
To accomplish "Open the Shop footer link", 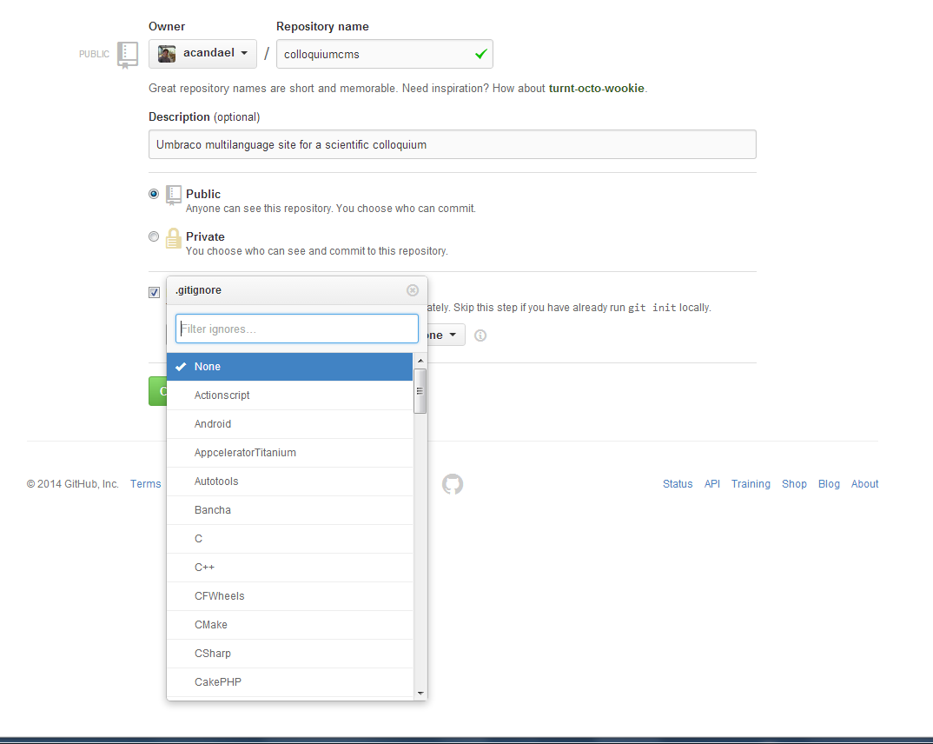I will tap(794, 484).
